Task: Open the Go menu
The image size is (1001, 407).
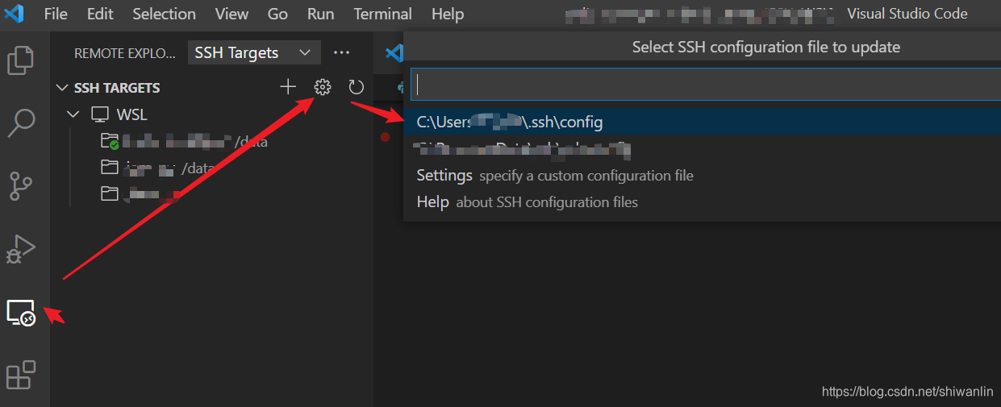Action: (277, 14)
